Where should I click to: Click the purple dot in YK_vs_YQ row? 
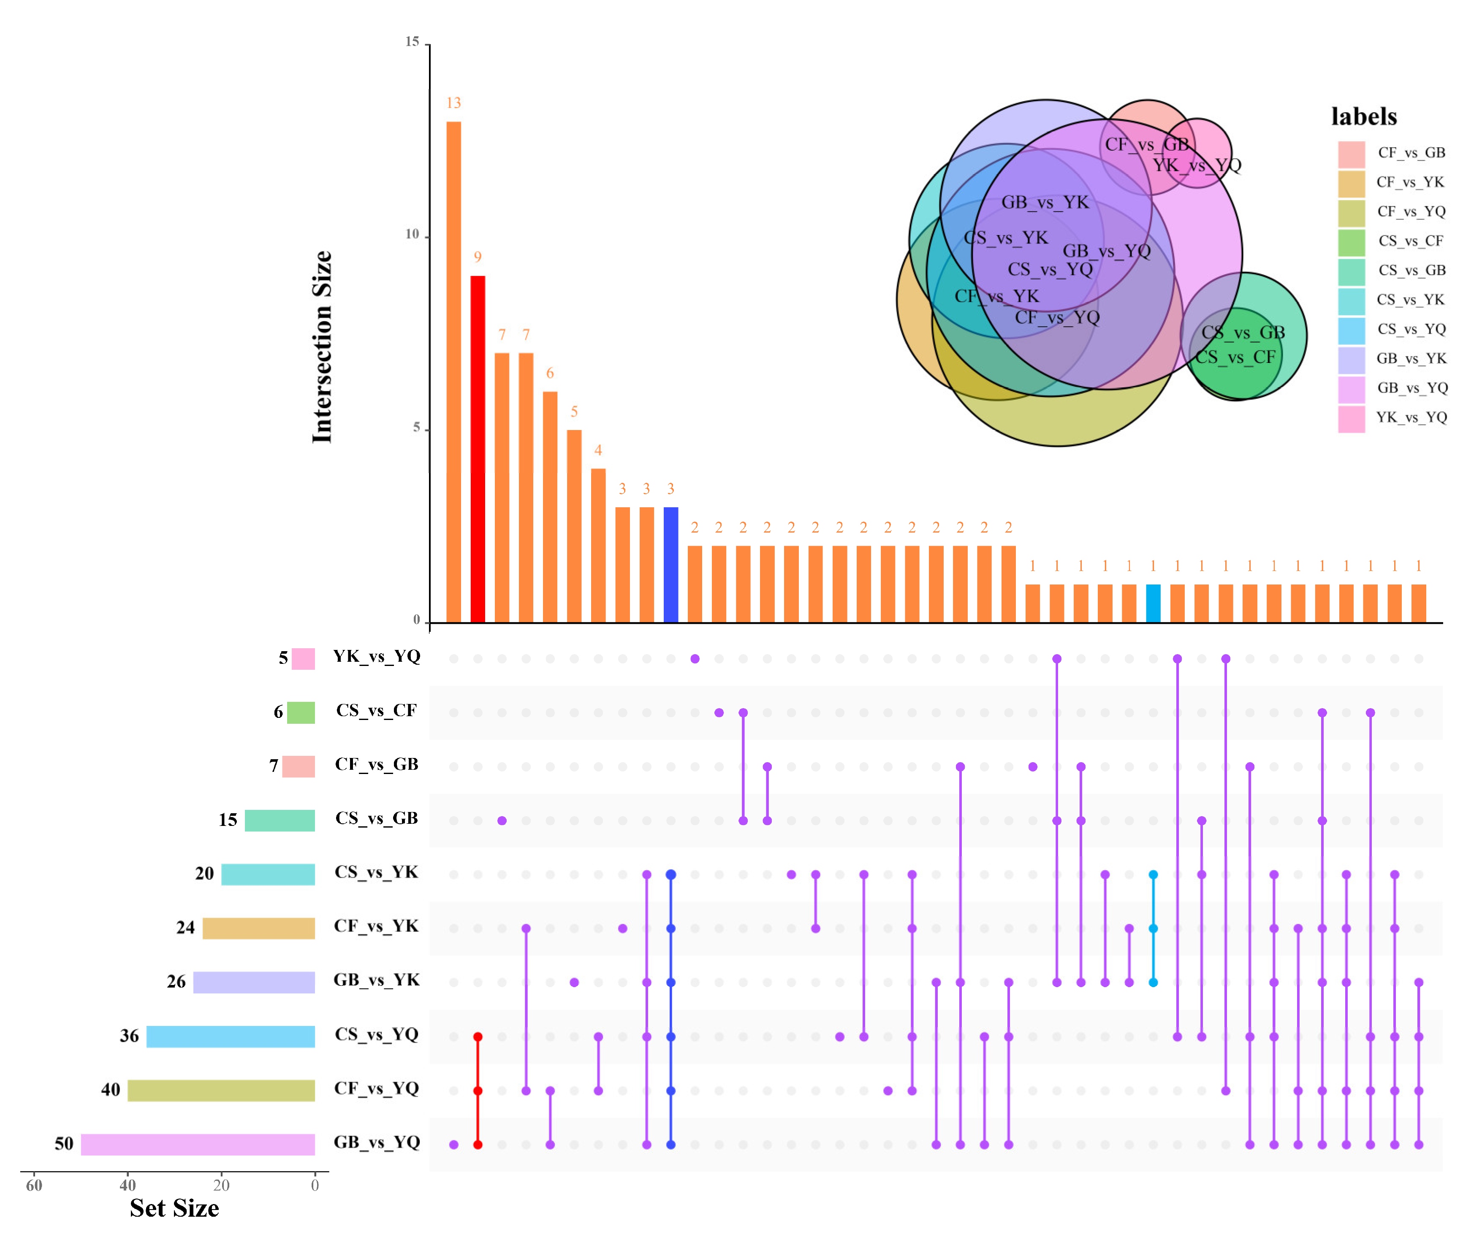click(695, 658)
